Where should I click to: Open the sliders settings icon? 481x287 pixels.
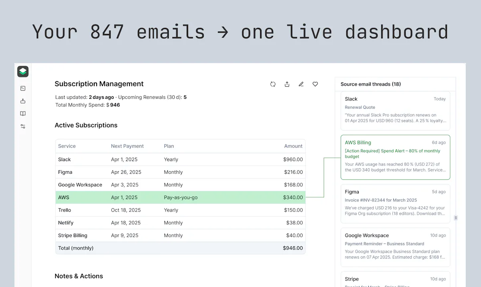click(x=23, y=126)
